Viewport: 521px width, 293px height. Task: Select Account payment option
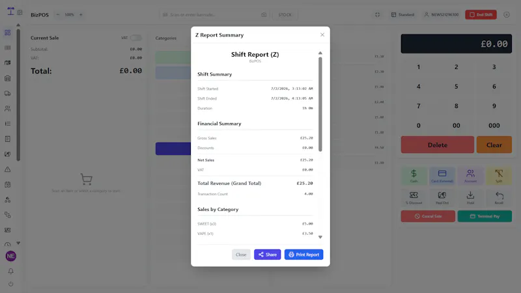point(470,176)
